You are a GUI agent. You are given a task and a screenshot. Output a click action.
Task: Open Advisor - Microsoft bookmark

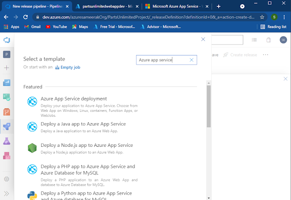click(161, 27)
